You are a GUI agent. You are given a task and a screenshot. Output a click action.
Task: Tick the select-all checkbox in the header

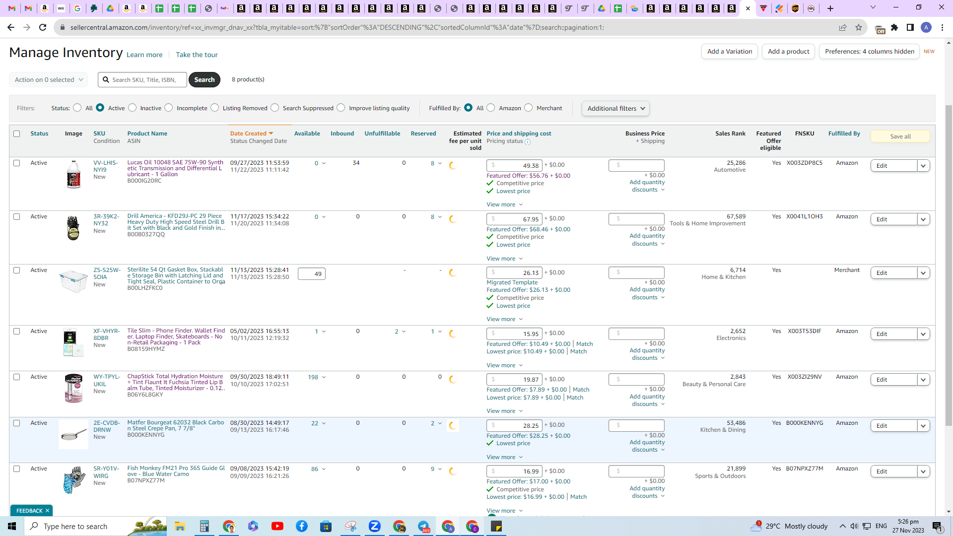pos(17,134)
